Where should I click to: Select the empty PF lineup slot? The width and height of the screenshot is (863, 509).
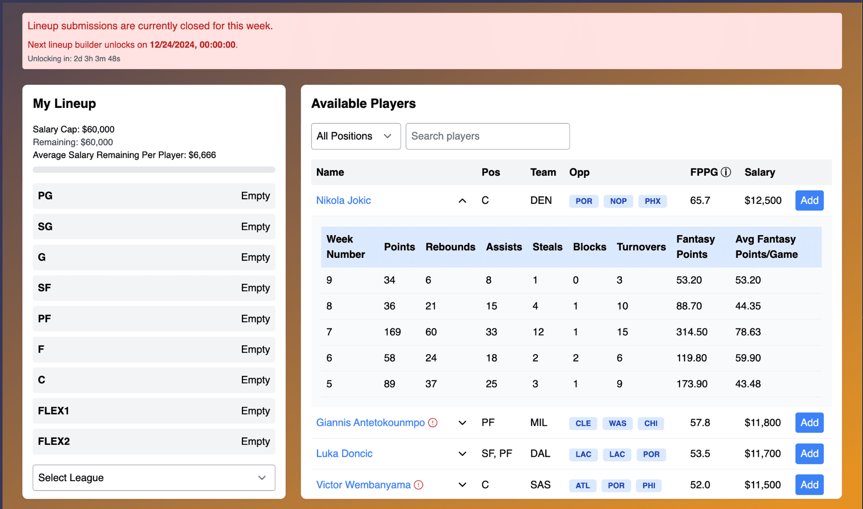tap(154, 319)
